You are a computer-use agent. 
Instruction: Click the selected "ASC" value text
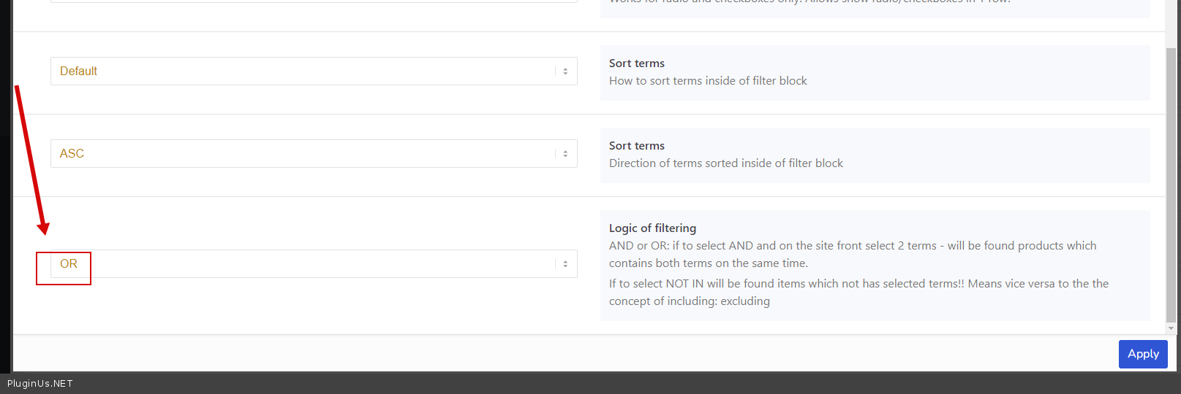coord(72,154)
